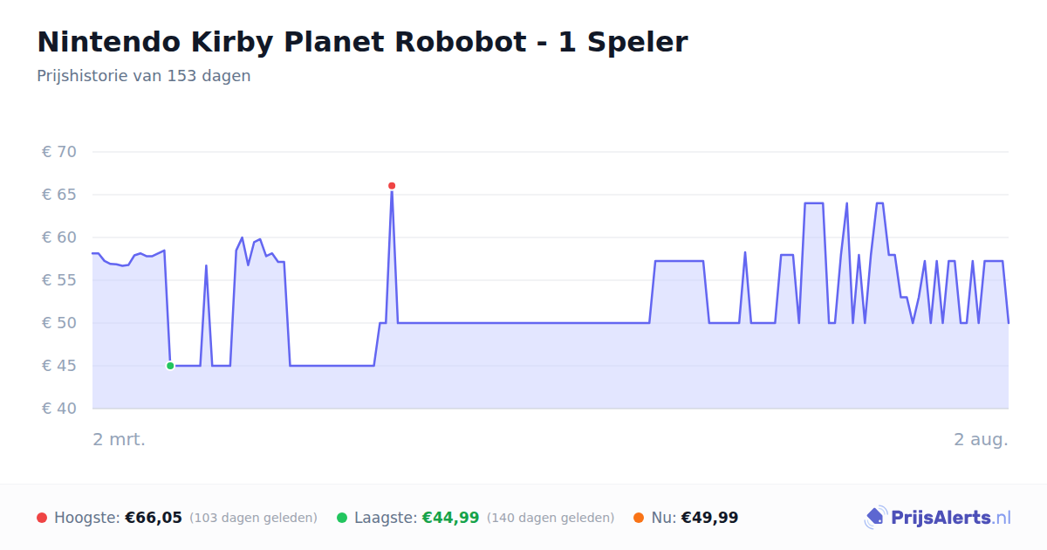The width and height of the screenshot is (1047, 550).
Task: Click the 140 dagen geleden note
Action: click(551, 518)
